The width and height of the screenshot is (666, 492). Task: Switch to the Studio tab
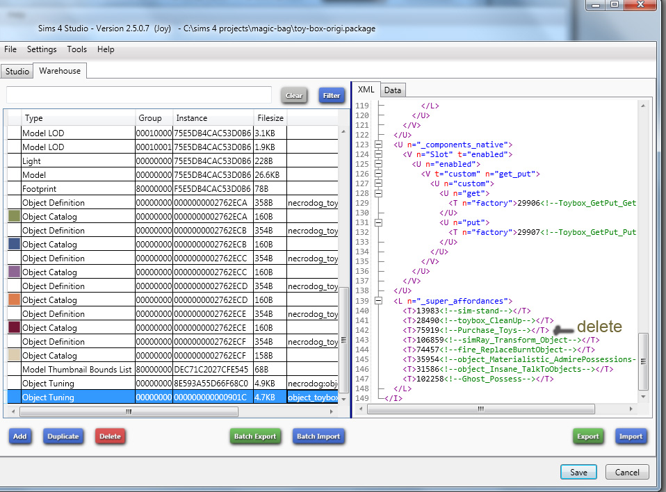17,72
